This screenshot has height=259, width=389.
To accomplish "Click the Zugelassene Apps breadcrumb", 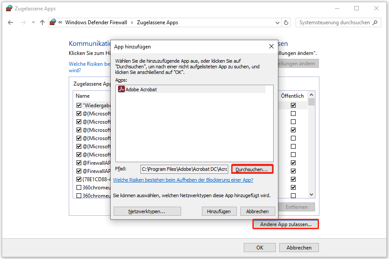I will coord(157,22).
